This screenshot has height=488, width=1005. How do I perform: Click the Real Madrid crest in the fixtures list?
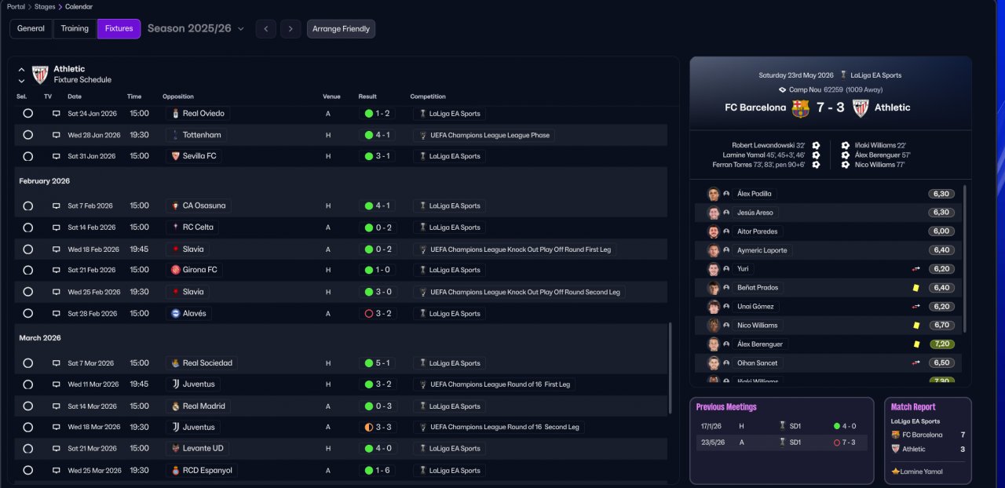pos(176,406)
